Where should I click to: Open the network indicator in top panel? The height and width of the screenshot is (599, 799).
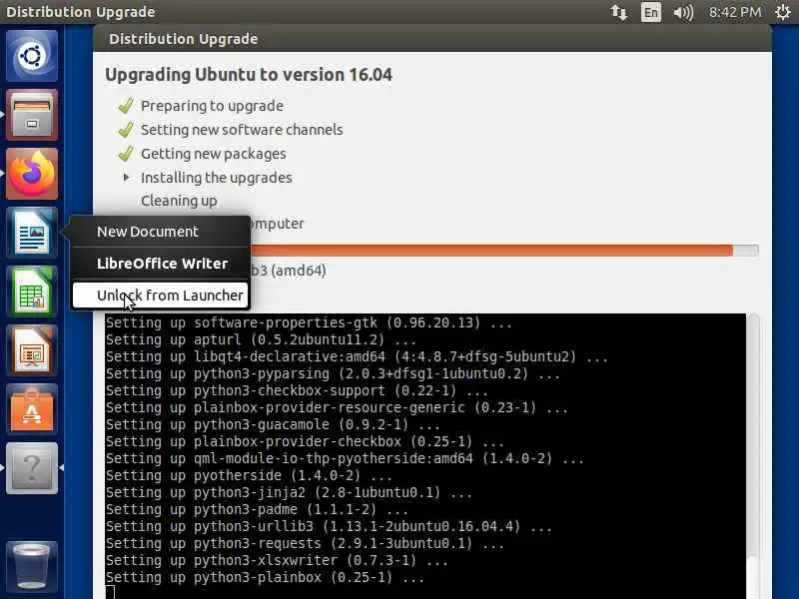tap(618, 12)
